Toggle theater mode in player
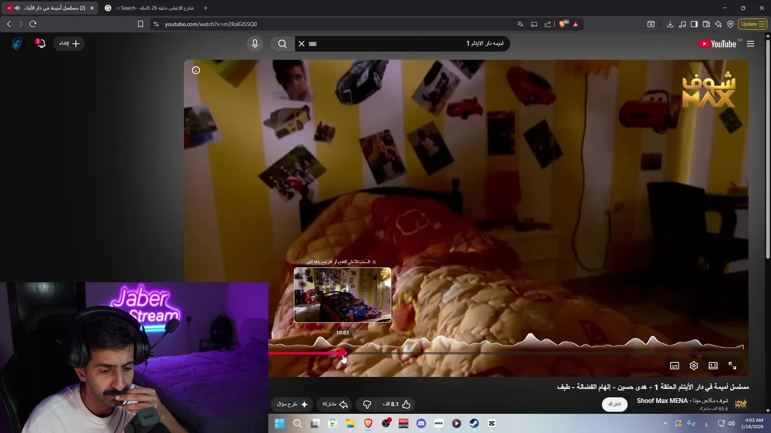Viewport: 771px width, 433px height. pos(713,366)
